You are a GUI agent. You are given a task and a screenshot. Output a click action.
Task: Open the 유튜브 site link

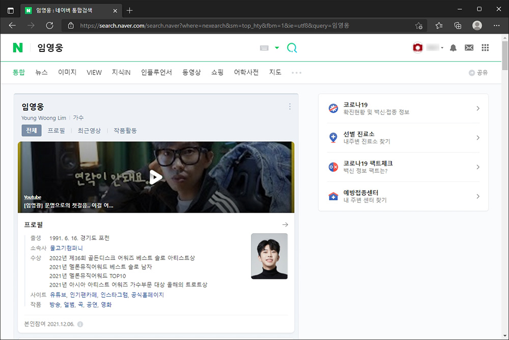coord(58,295)
